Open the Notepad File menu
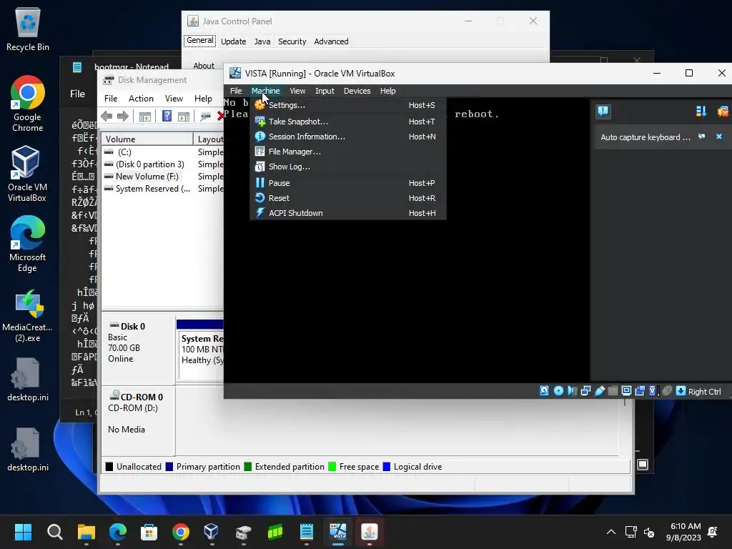The width and height of the screenshot is (732, 549). click(x=77, y=94)
